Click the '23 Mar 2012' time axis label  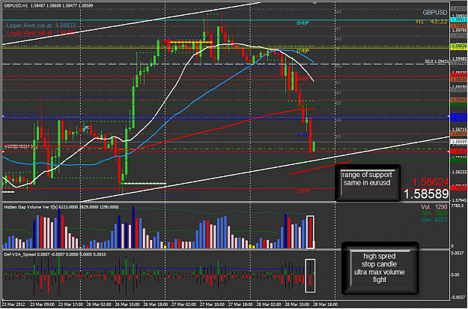(x=12, y=304)
